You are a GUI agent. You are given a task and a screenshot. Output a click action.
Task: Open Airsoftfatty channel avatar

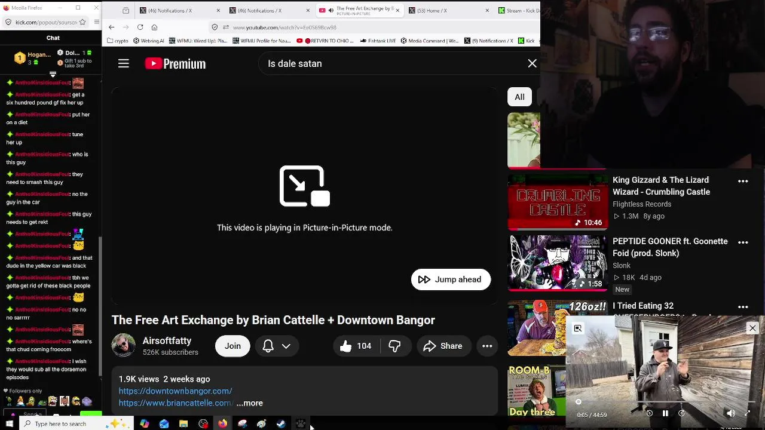coord(124,346)
